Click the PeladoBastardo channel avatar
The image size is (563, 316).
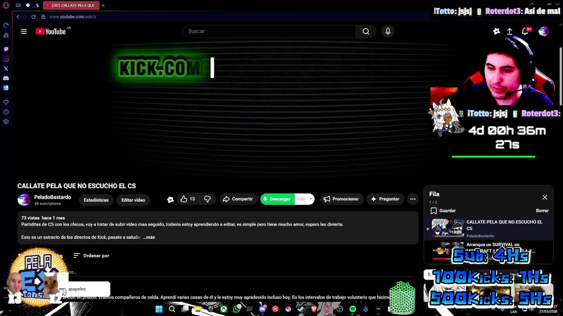(x=24, y=200)
